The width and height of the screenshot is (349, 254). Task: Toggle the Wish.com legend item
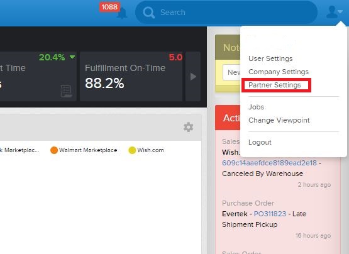point(147,150)
